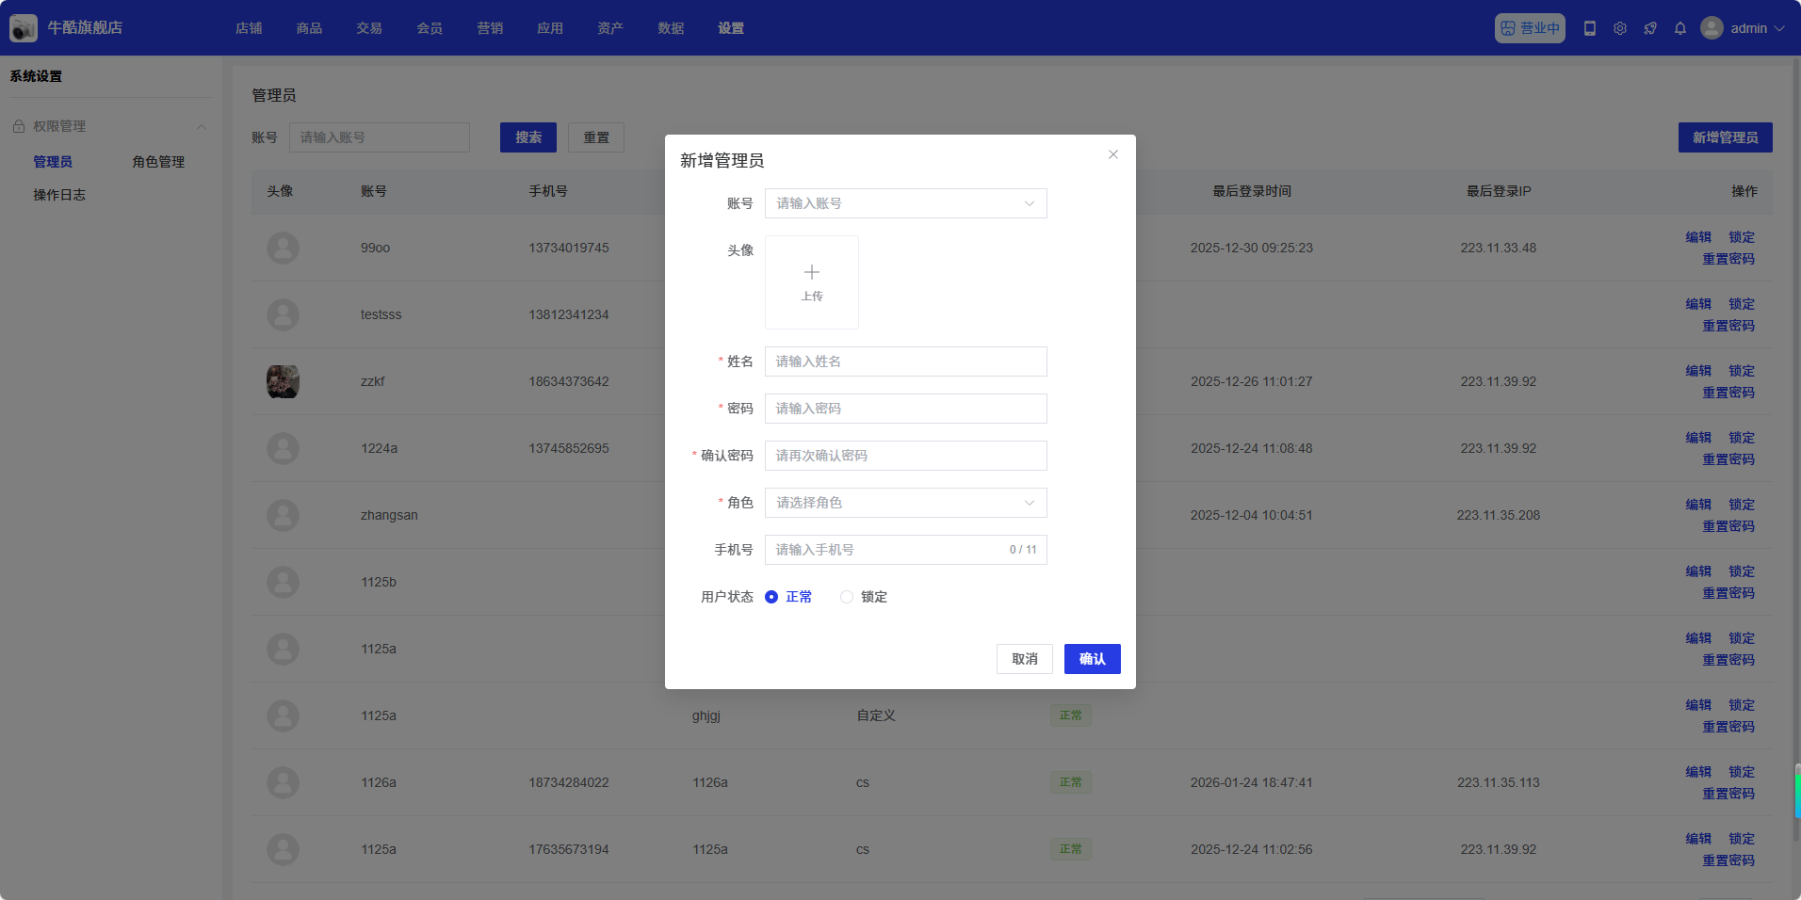Click the 新增管理员 button on the page
The height and width of the screenshot is (900, 1801).
point(1726,137)
